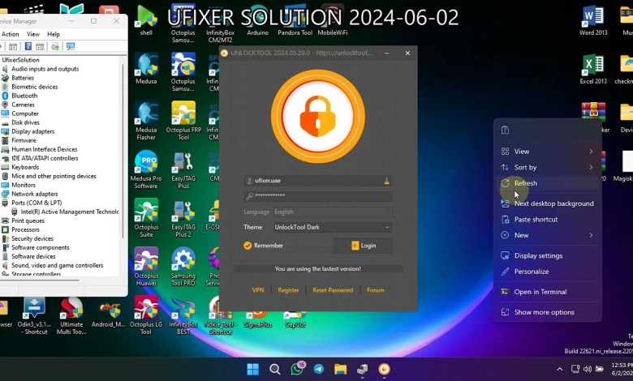Open WhatsApp from the taskbar
This screenshot has width=633, height=381.
pyautogui.click(x=297, y=369)
